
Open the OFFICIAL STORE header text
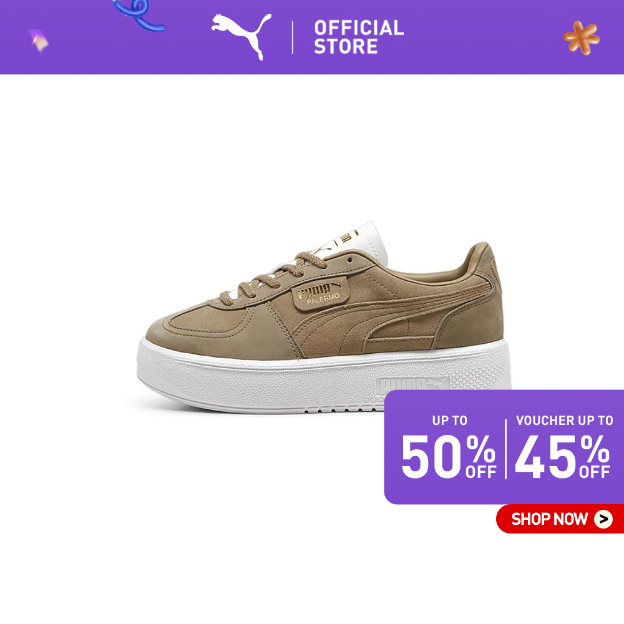[359, 37]
